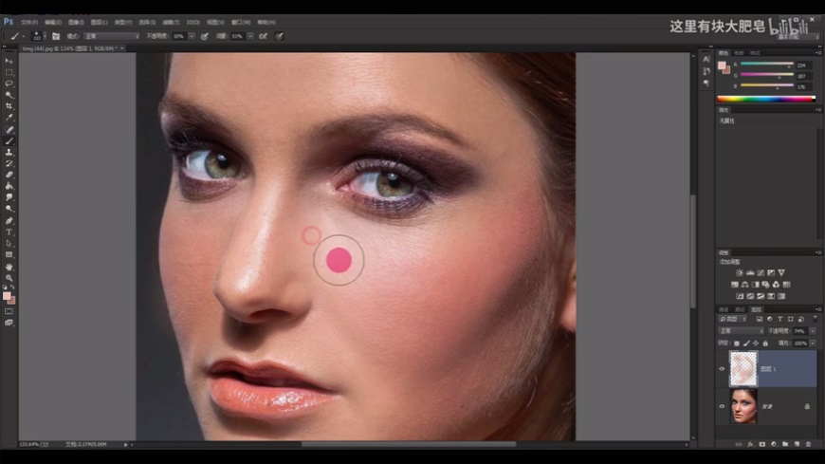Toggle visibility of the 背景 layer

click(723, 405)
